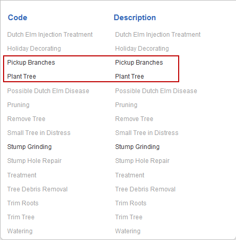236x240 pixels.
Task: Choose Tree Debris Removal code
Action: coord(38,189)
